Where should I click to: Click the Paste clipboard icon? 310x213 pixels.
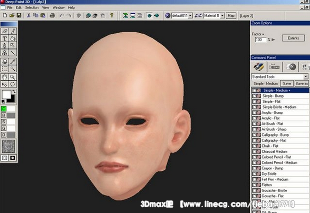tap(43, 15)
